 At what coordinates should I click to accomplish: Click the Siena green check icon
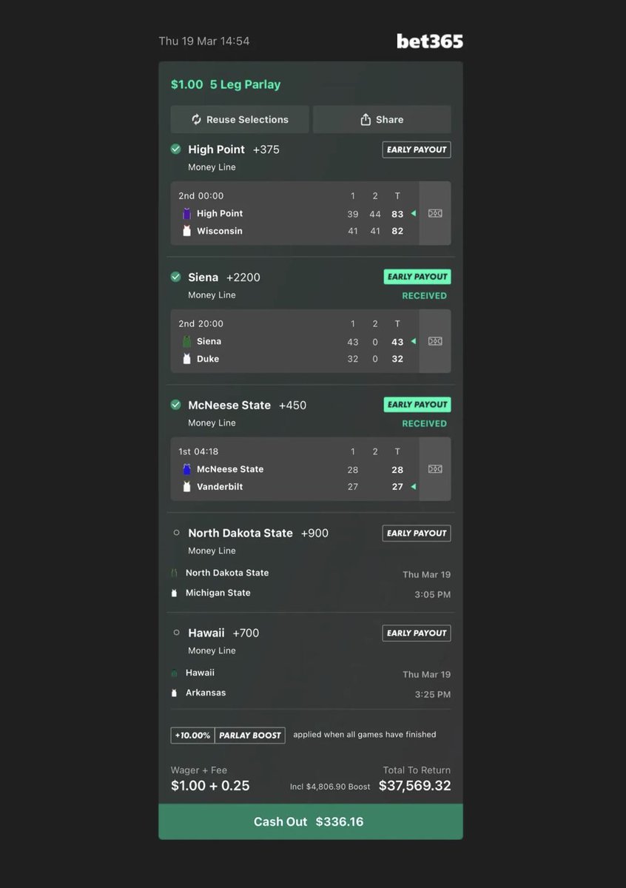click(x=176, y=277)
